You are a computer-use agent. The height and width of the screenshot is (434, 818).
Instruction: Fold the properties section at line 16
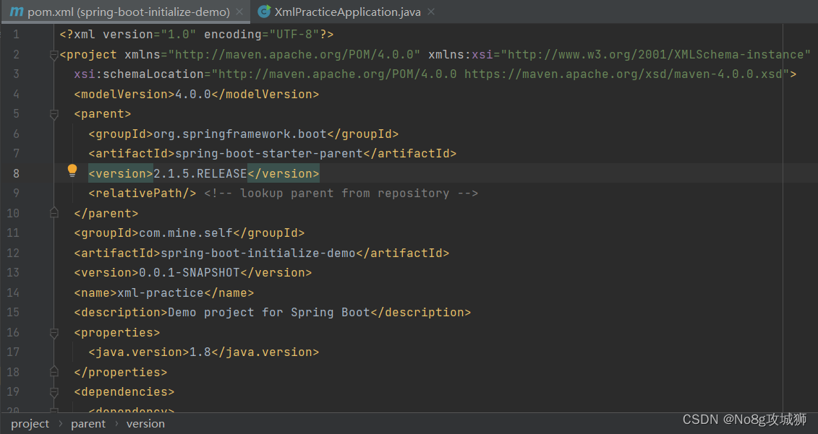54,333
